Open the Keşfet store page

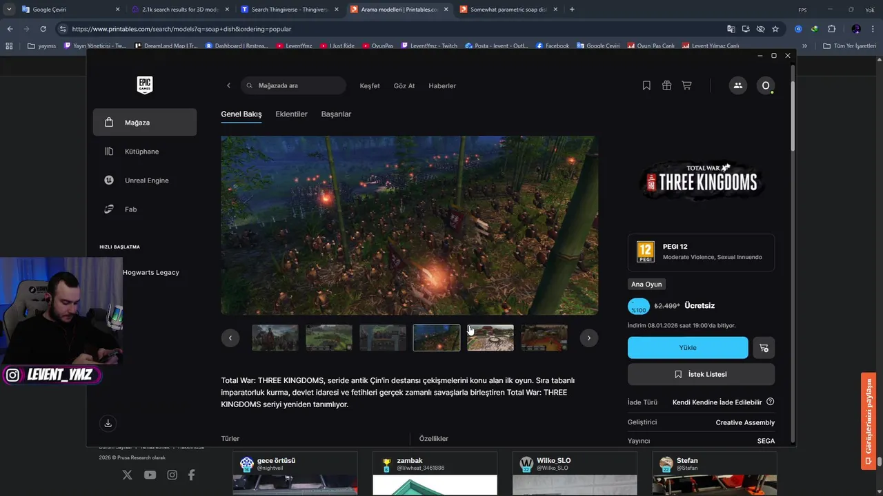(370, 86)
